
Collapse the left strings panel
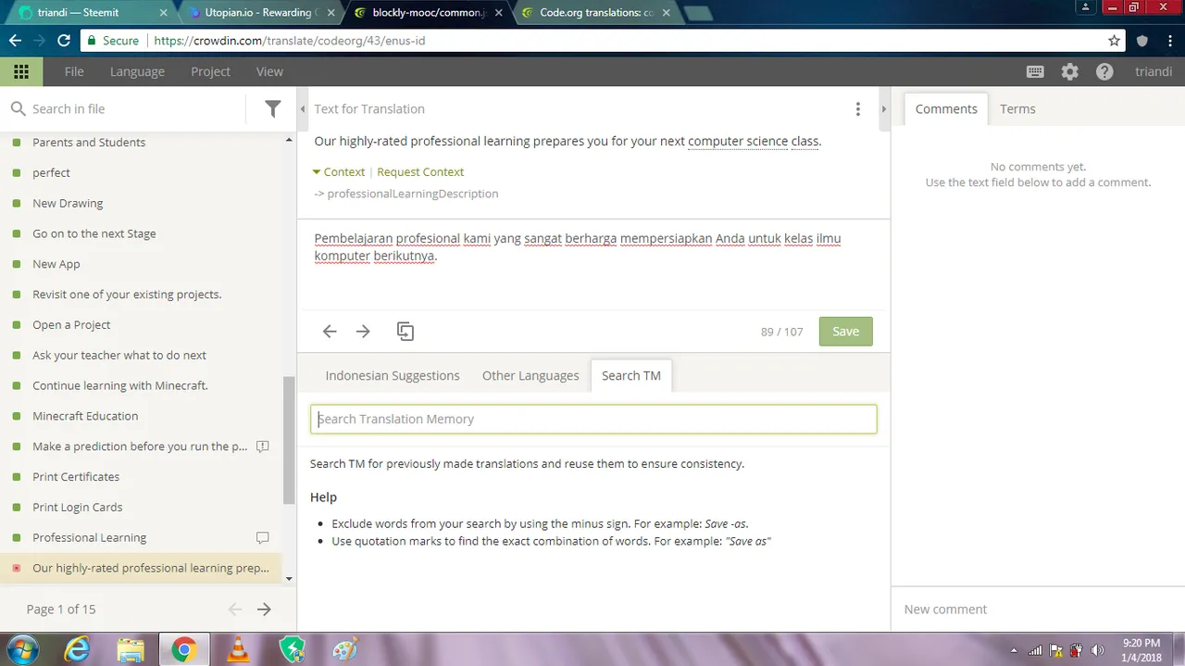303,109
